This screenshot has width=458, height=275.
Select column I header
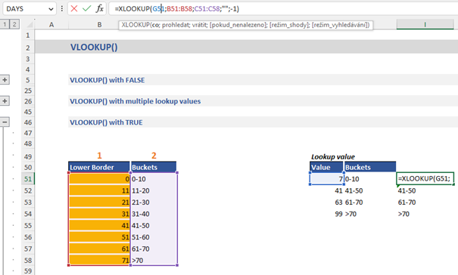425,25
